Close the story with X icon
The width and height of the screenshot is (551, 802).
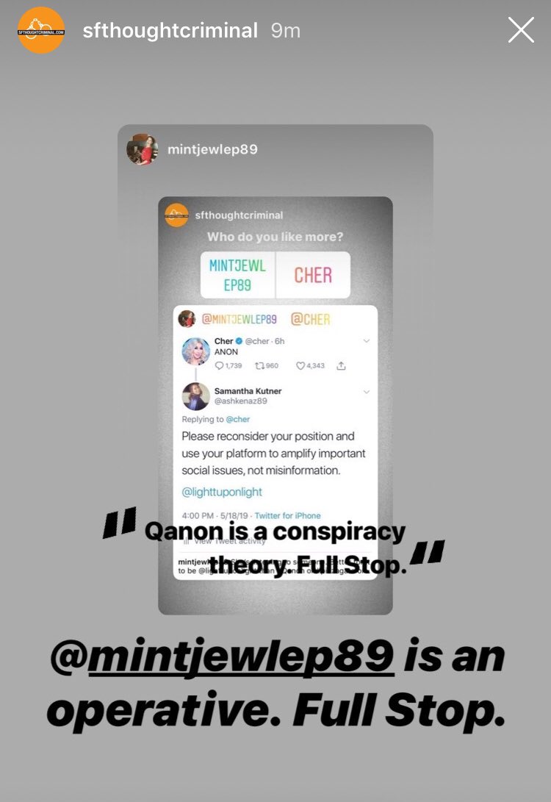(521, 29)
